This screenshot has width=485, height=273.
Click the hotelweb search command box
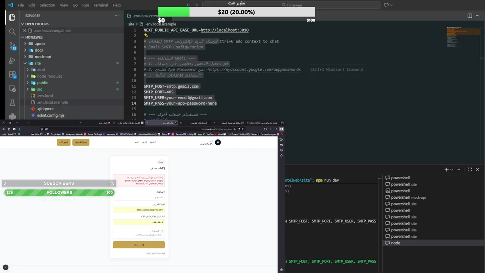pyautogui.click(x=291, y=5)
